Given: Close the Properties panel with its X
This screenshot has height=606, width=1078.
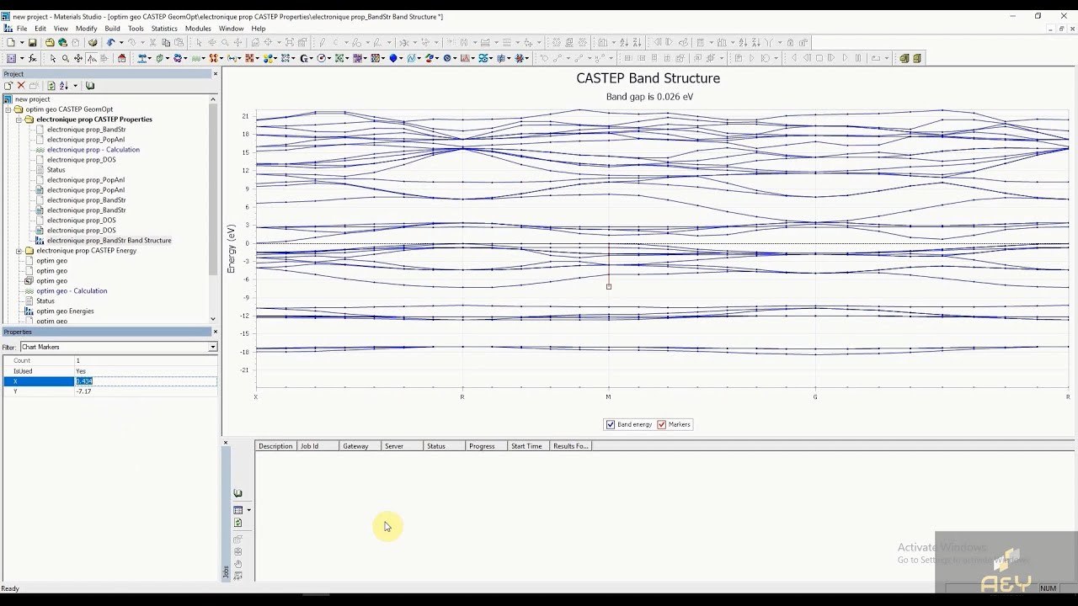Looking at the screenshot, I should [215, 332].
